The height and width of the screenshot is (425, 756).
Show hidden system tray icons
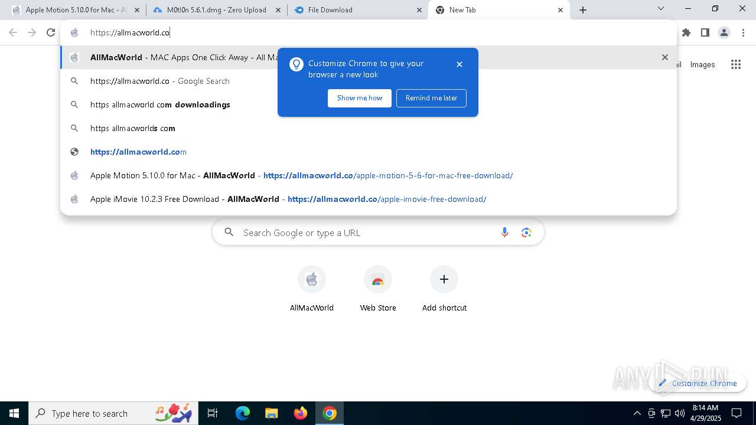click(x=637, y=413)
